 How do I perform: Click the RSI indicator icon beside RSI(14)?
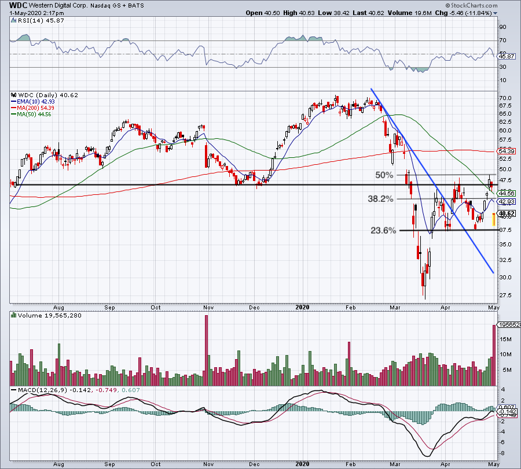click(x=13, y=20)
